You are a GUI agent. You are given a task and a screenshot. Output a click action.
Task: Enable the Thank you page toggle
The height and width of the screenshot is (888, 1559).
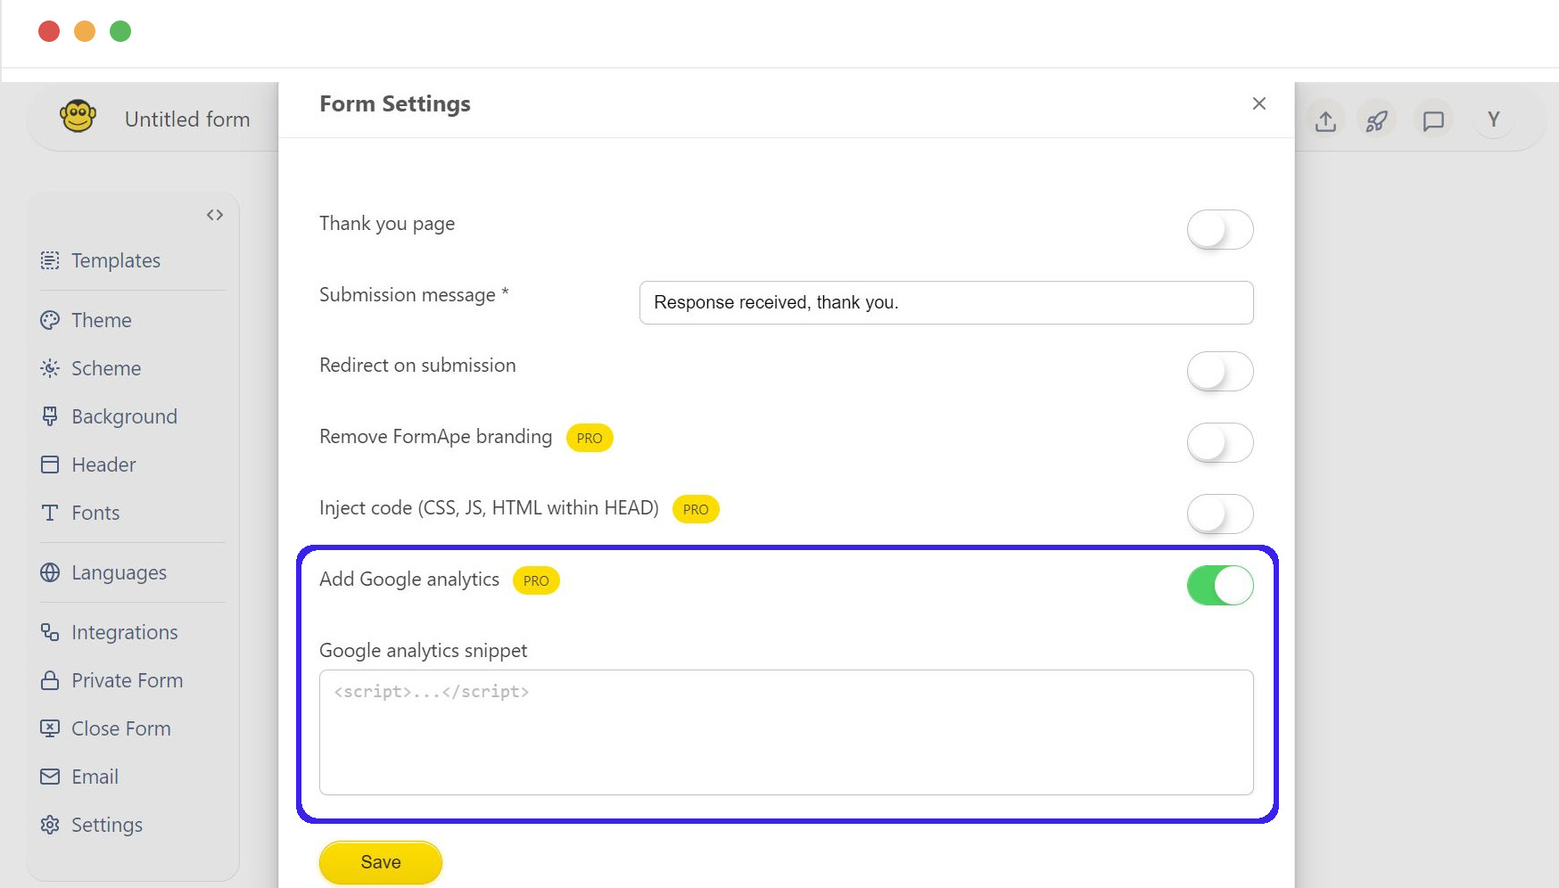1220,230
